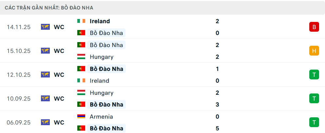This screenshot has width=325, height=133.
Task: Click WC competition icon on 15.10.25 row
Action: (45, 51)
